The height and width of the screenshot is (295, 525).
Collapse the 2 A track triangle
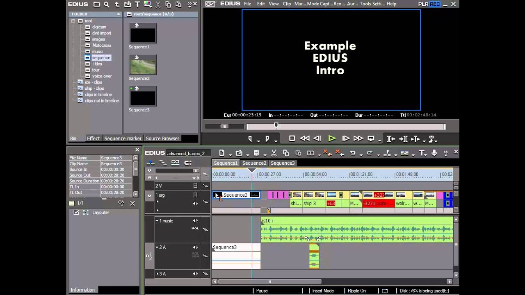click(x=157, y=247)
